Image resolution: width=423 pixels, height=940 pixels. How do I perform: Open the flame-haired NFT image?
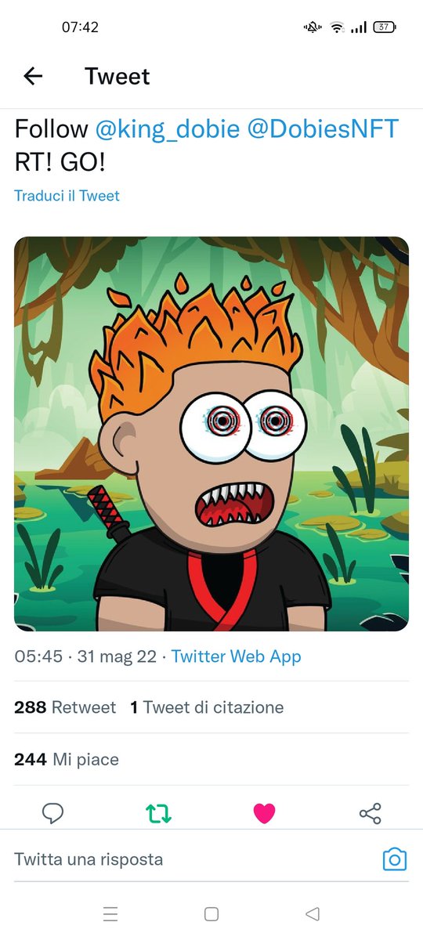(211, 434)
